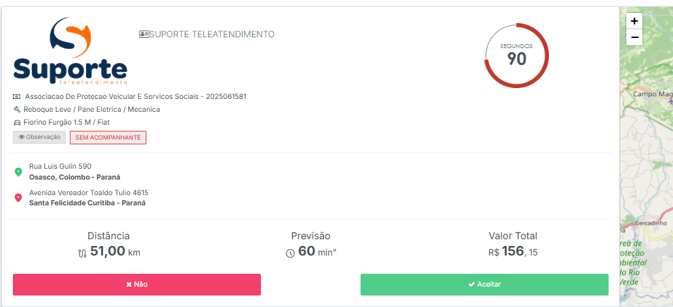673x307 pixels.
Task: Zoom out on the map
Action: 634,37
